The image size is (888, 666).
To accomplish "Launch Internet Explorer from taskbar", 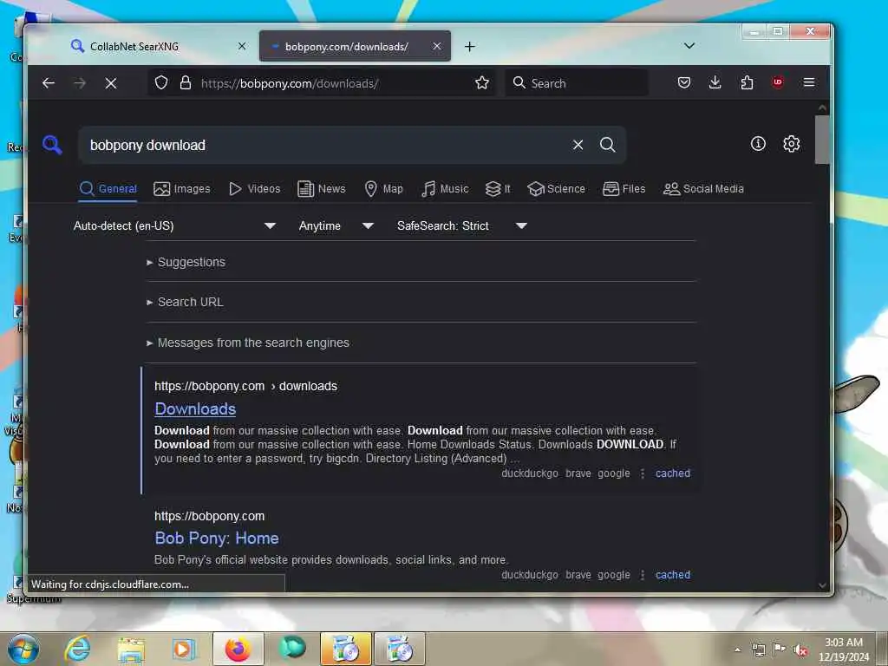I will pos(77,649).
